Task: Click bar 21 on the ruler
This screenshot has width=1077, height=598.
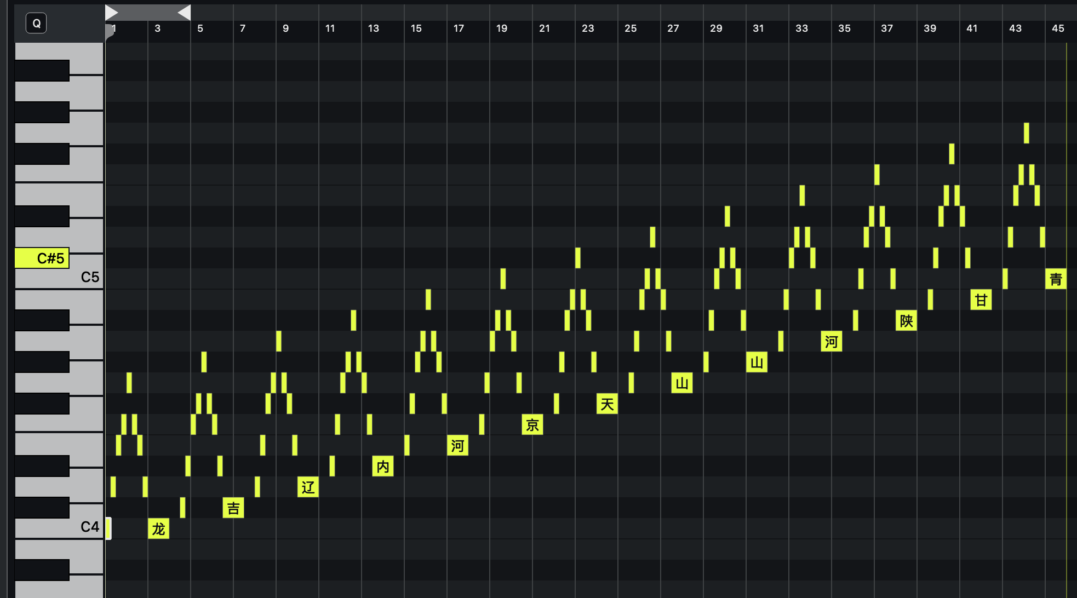Action: click(544, 28)
